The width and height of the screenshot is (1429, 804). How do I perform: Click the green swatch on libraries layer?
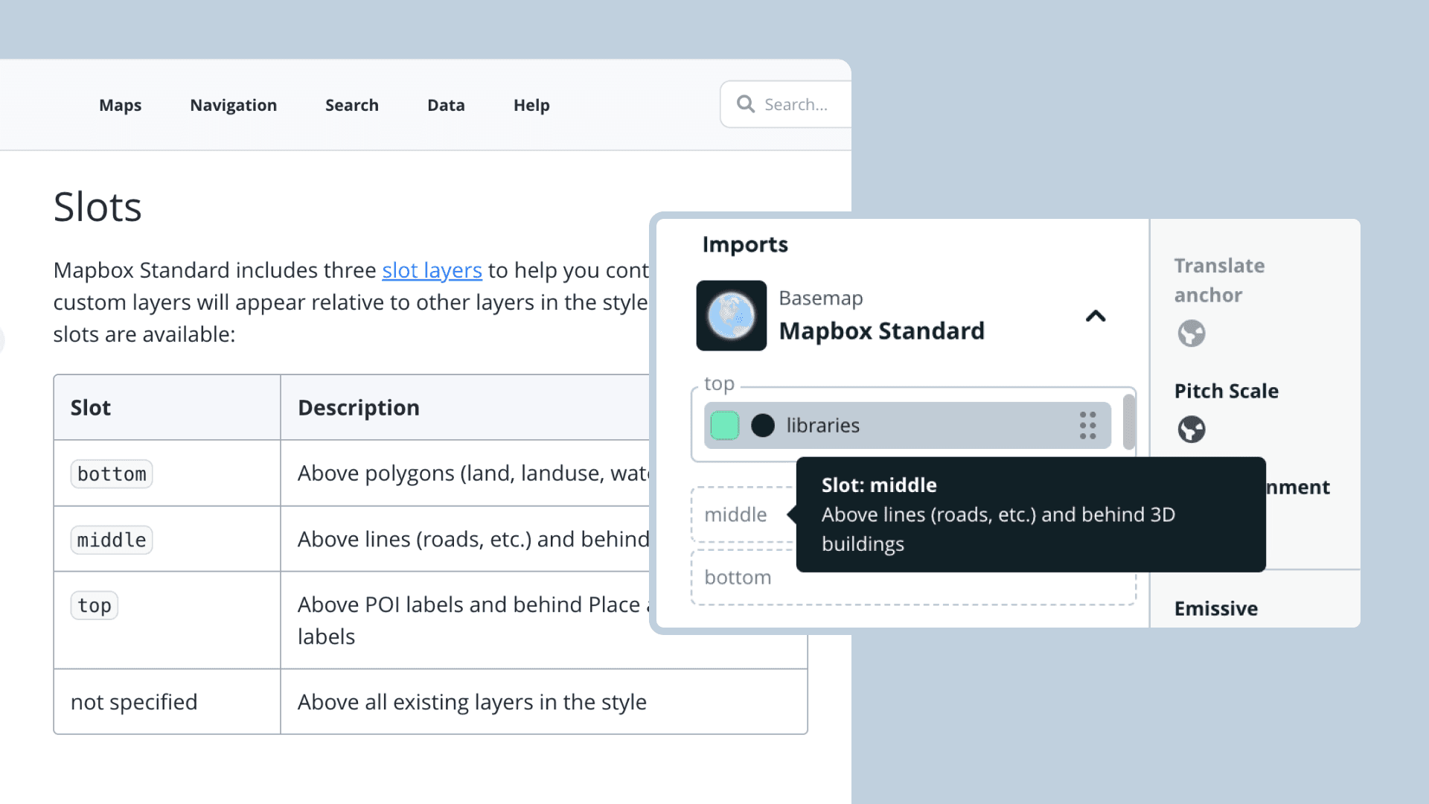click(x=724, y=425)
